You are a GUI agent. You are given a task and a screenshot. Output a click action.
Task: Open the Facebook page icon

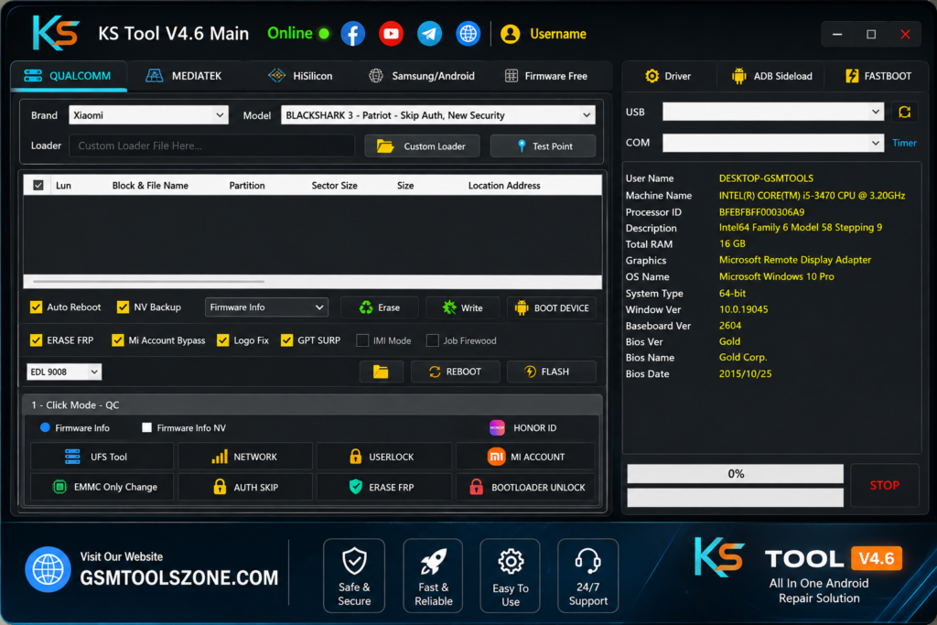[x=352, y=34]
